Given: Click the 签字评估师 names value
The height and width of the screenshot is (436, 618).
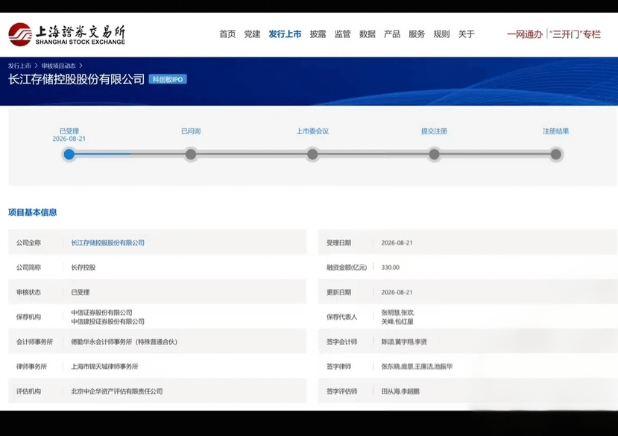Looking at the screenshot, I should [x=400, y=391].
